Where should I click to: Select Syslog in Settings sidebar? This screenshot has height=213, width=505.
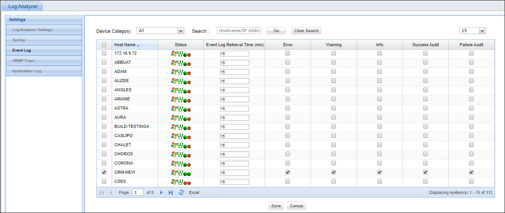click(44, 40)
